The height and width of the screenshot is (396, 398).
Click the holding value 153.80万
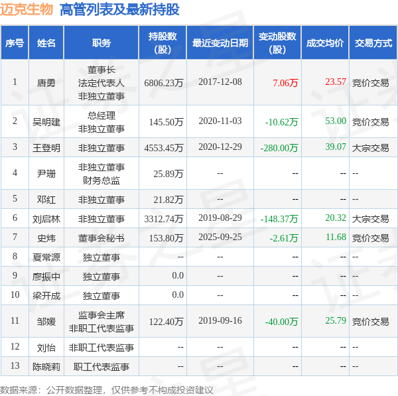point(166,238)
